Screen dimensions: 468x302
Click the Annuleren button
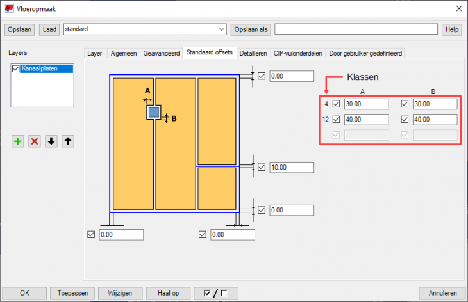click(441, 293)
